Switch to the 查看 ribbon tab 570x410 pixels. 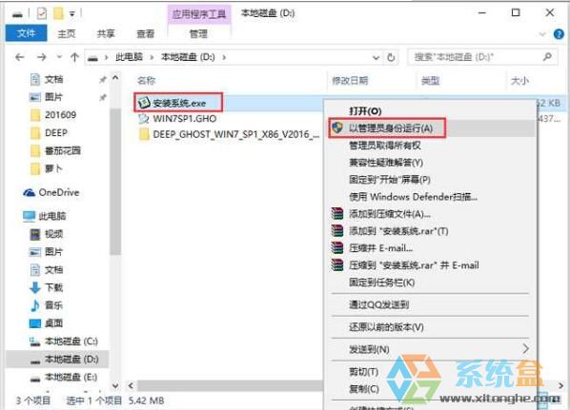(145, 34)
